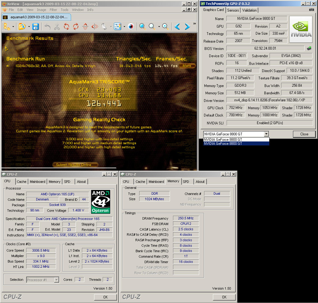
Task: Open Cache tab in left CPU-Z window
Action: coord(22,182)
